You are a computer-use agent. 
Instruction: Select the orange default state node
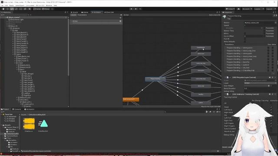pos(131,99)
